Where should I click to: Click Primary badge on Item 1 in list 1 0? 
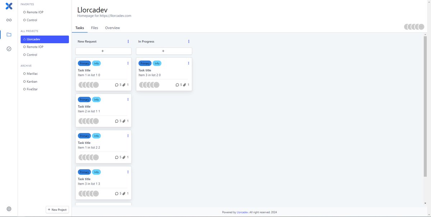84,63
